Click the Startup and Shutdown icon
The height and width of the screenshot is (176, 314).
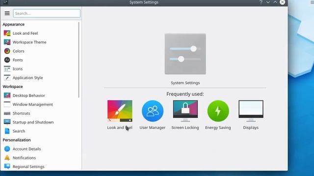[7, 122]
